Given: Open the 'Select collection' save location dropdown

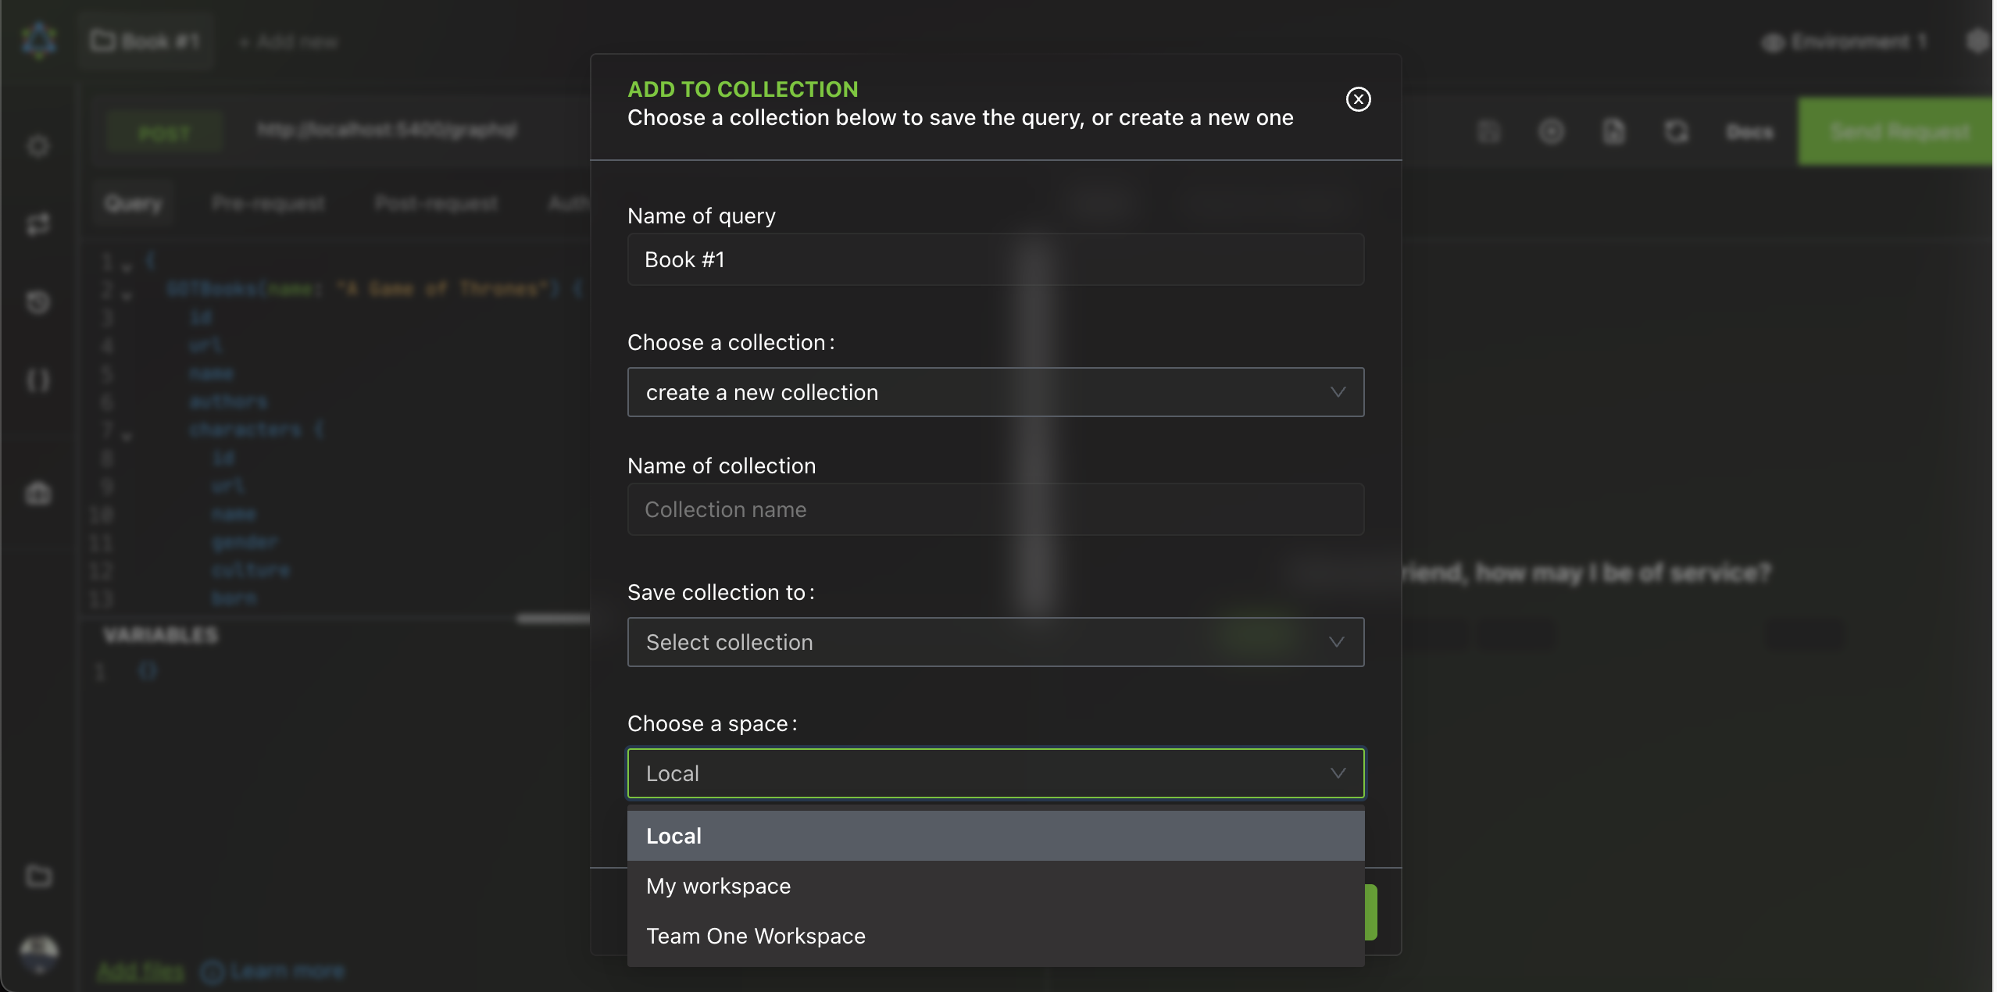Looking at the screenshot, I should coord(995,642).
